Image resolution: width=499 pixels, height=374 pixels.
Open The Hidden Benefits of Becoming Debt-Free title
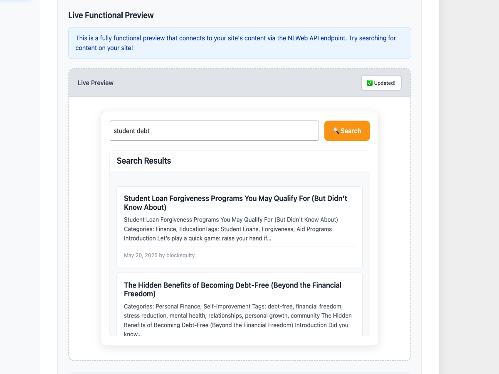click(x=233, y=290)
